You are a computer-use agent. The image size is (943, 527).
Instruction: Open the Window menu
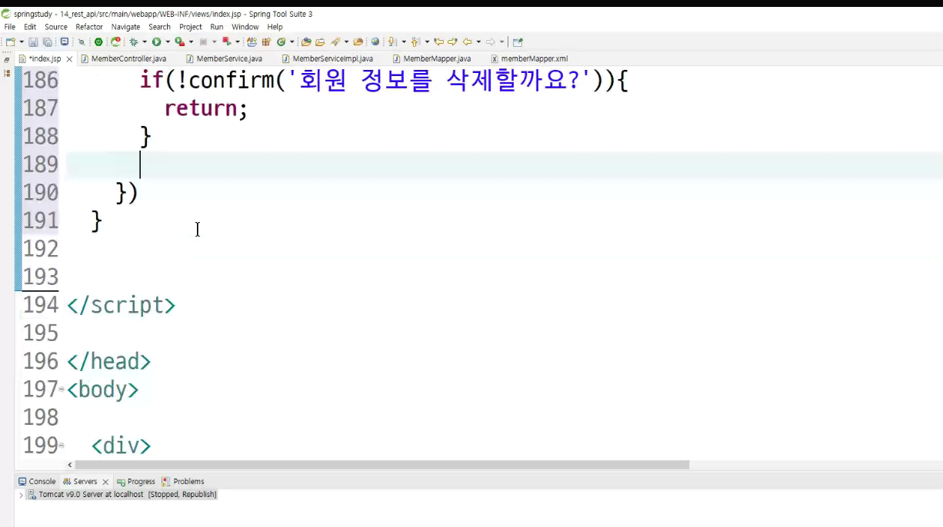click(x=245, y=27)
